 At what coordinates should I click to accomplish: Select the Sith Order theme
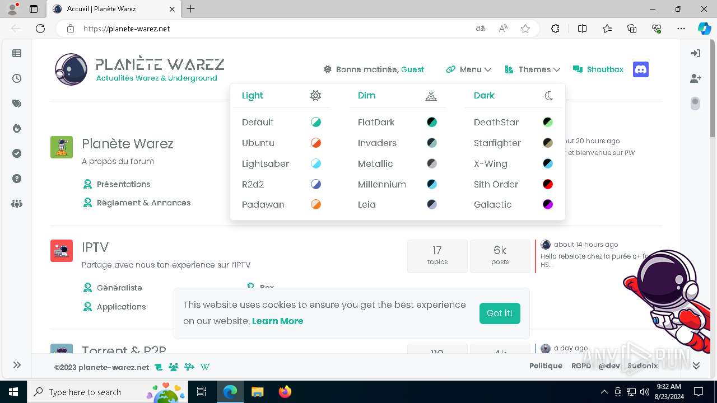513,184
